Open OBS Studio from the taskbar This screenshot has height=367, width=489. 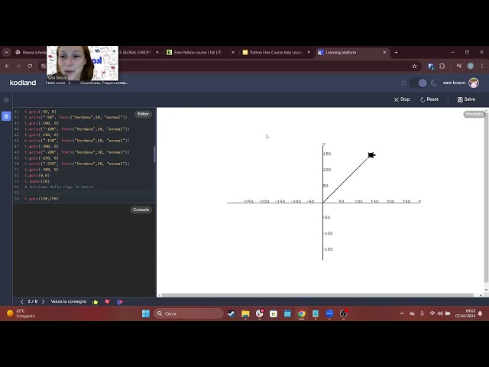[x=344, y=313]
